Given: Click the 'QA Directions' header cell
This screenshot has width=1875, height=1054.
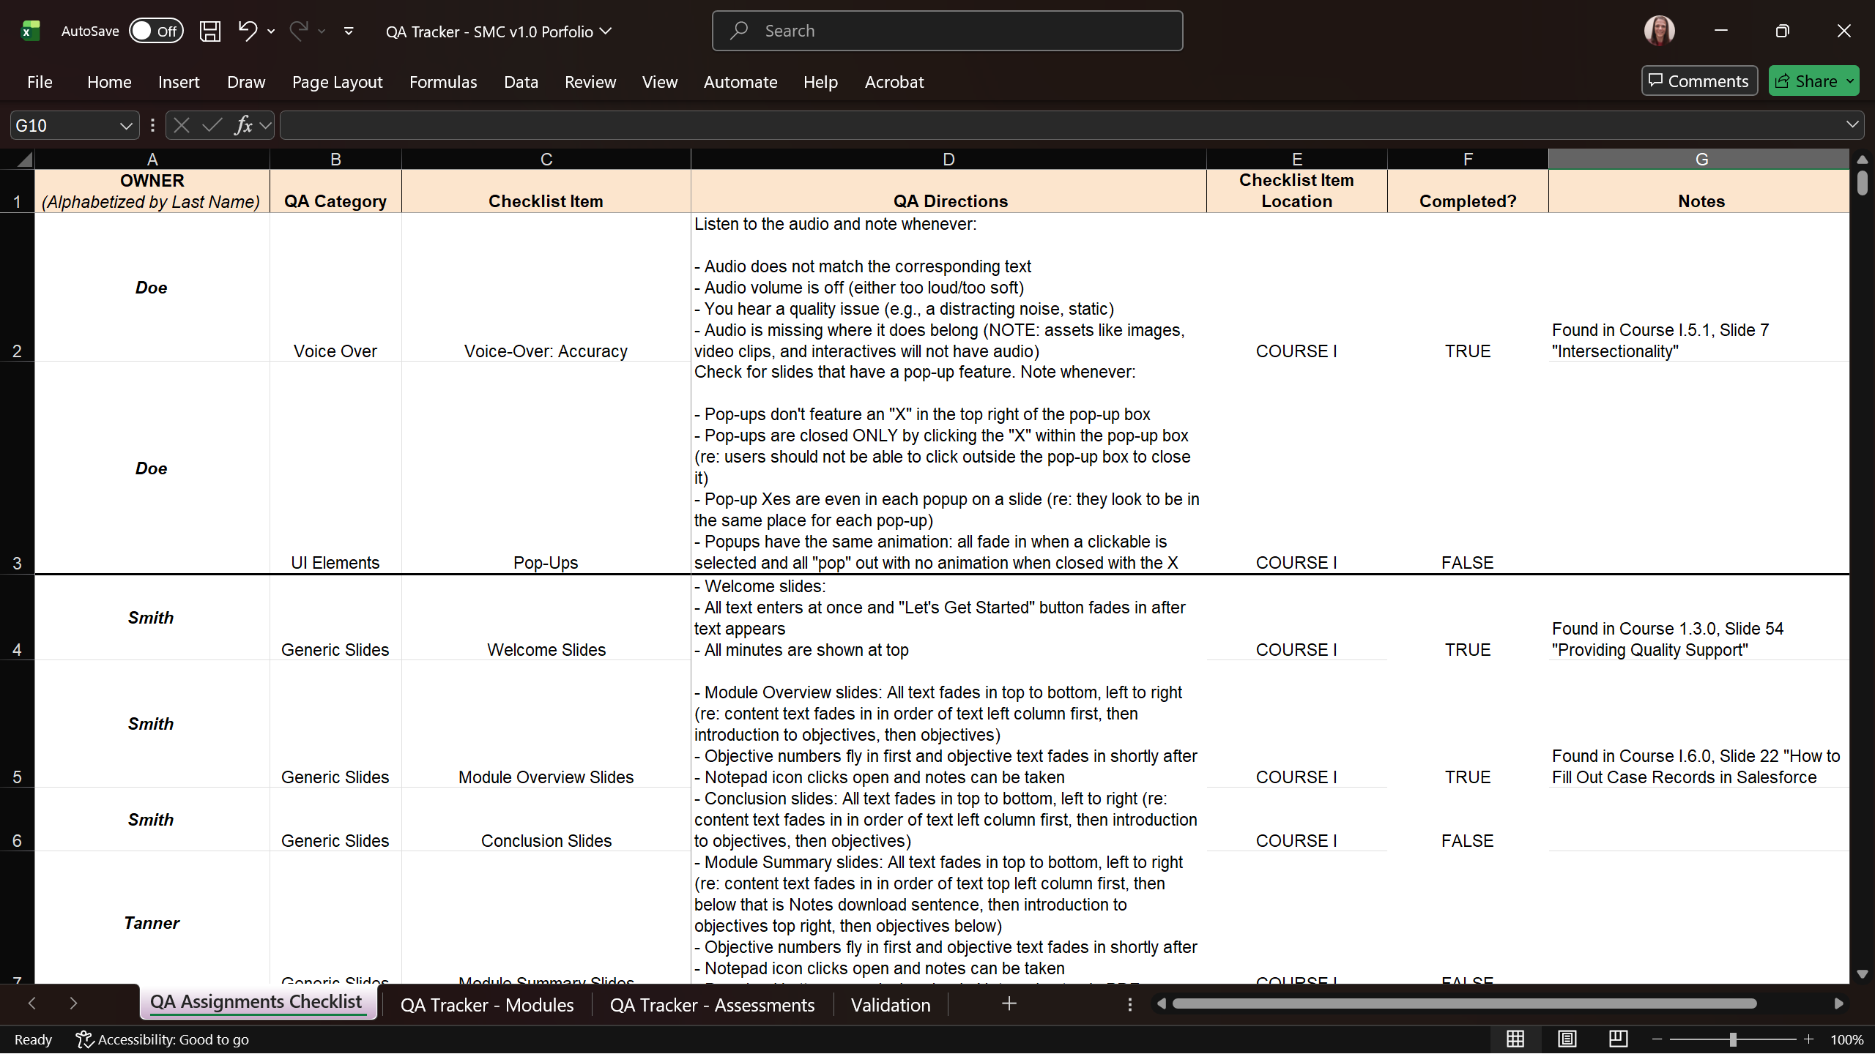Looking at the screenshot, I should tap(948, 192).
